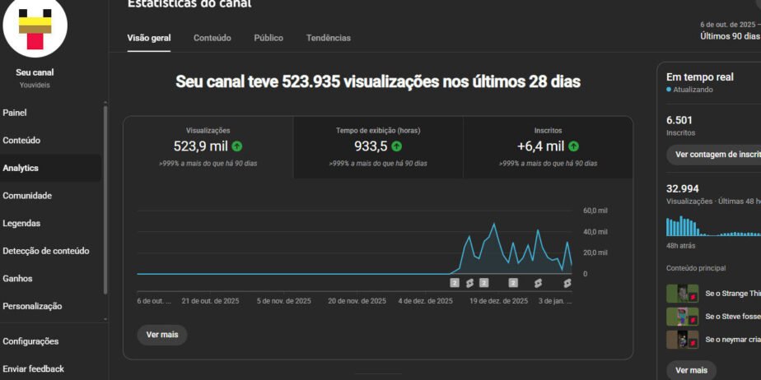The image size is (761, 380).
Task: Select the Tempo de exibição metric card
Action: point(378,146)
